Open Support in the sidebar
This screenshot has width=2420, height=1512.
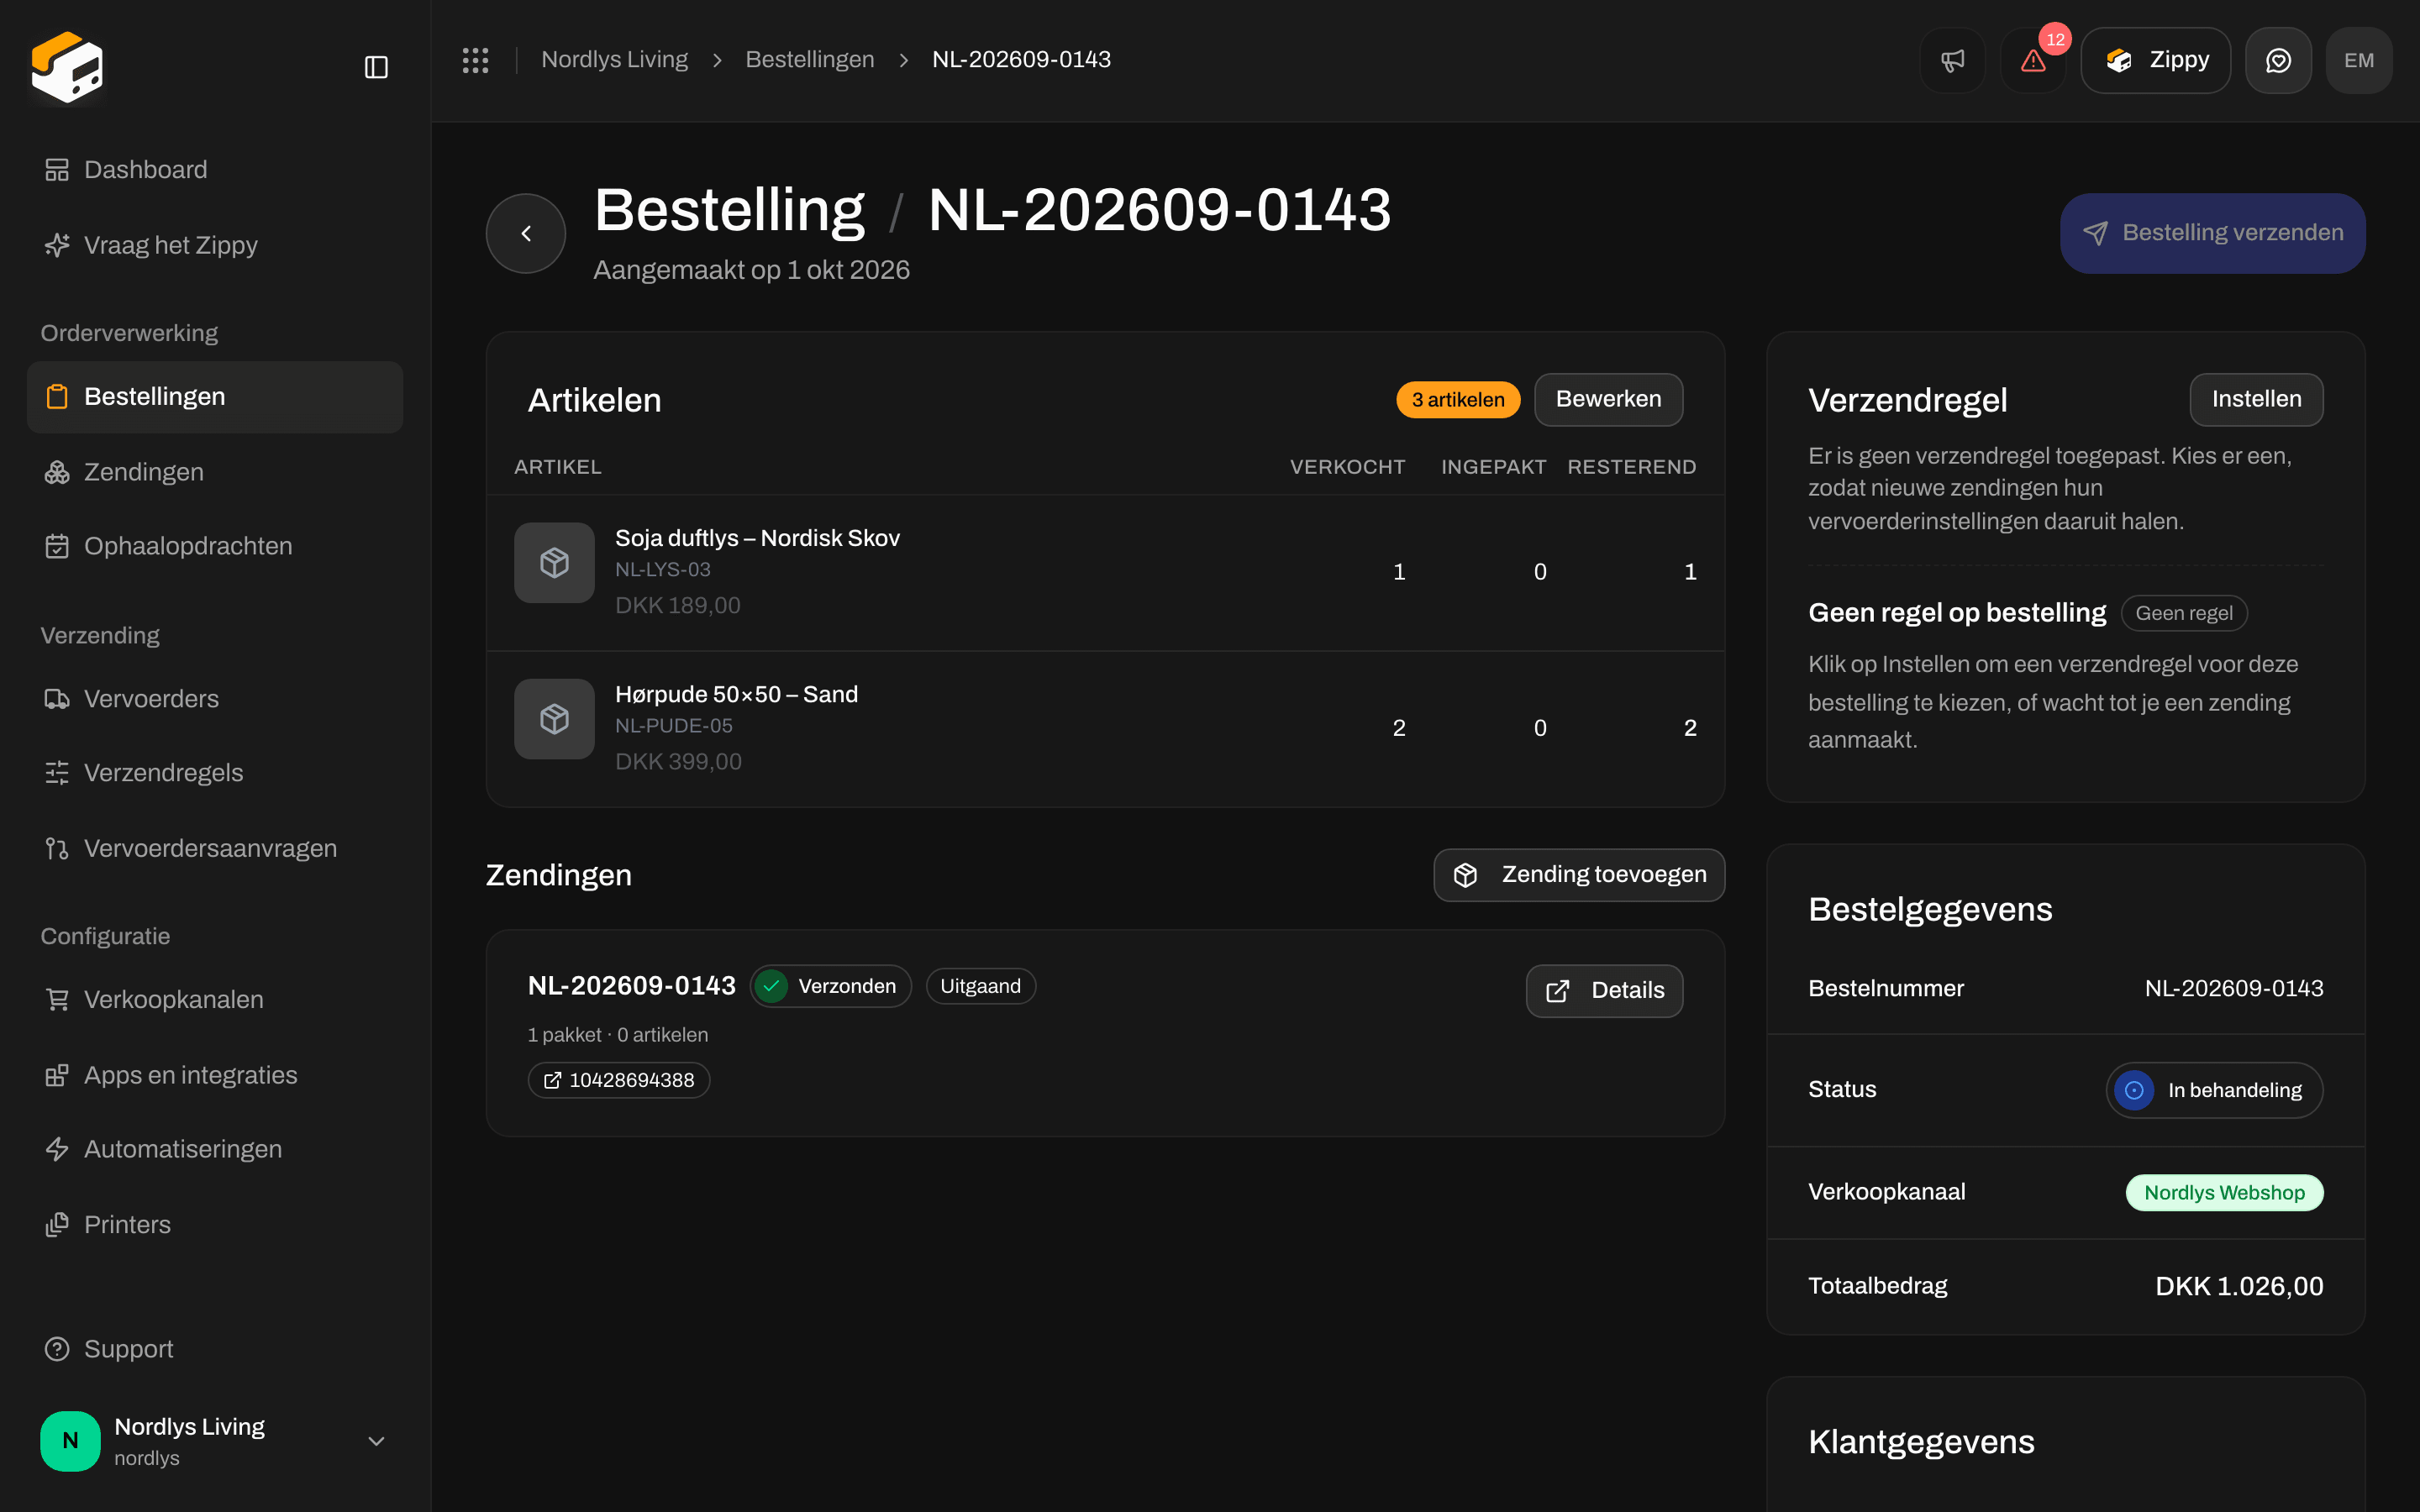click(215, 1349)
